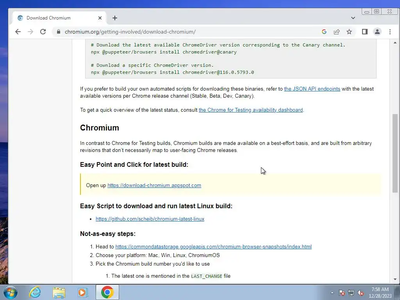400x300 pixels.
Task: Show hidden tray icons
Action: point(332,293)
